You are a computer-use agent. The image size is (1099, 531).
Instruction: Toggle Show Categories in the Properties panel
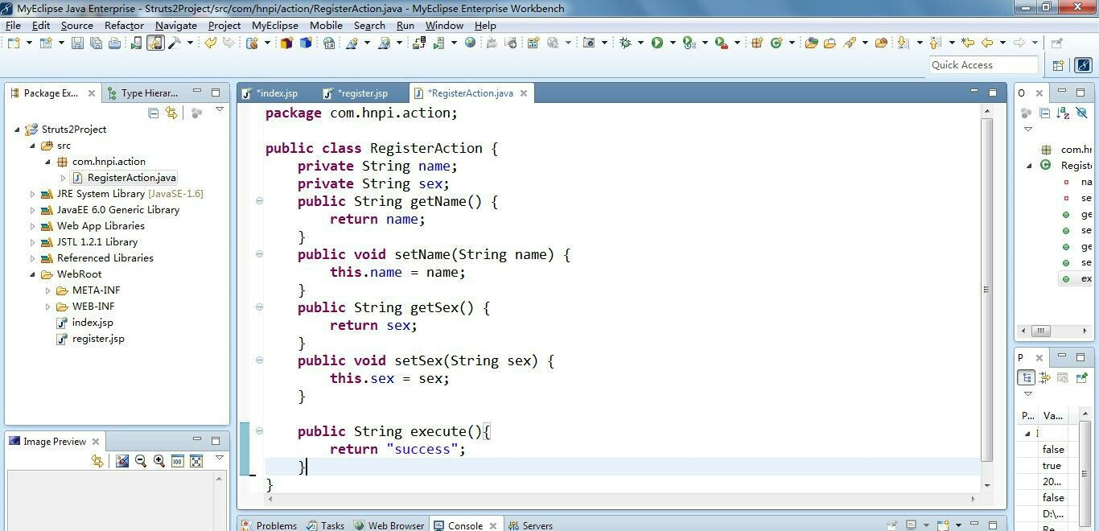point(1027,377)
